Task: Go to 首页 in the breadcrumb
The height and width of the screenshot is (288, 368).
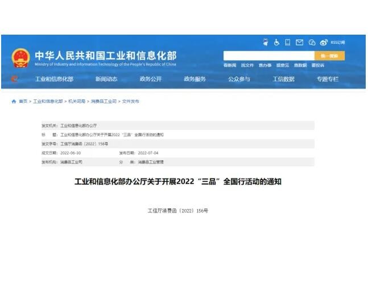Action: tap(23, 101)
